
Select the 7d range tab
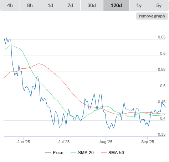tap(70, 5)
